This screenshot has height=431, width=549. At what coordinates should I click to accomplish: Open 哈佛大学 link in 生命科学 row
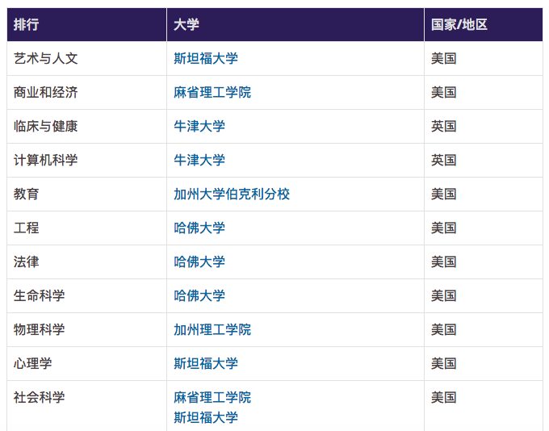[x=199, y=296]
